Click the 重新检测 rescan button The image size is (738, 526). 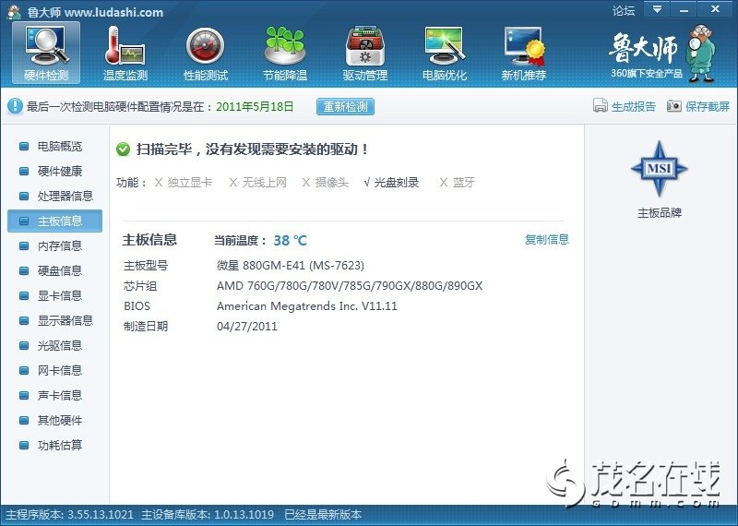tap(345, 106)
